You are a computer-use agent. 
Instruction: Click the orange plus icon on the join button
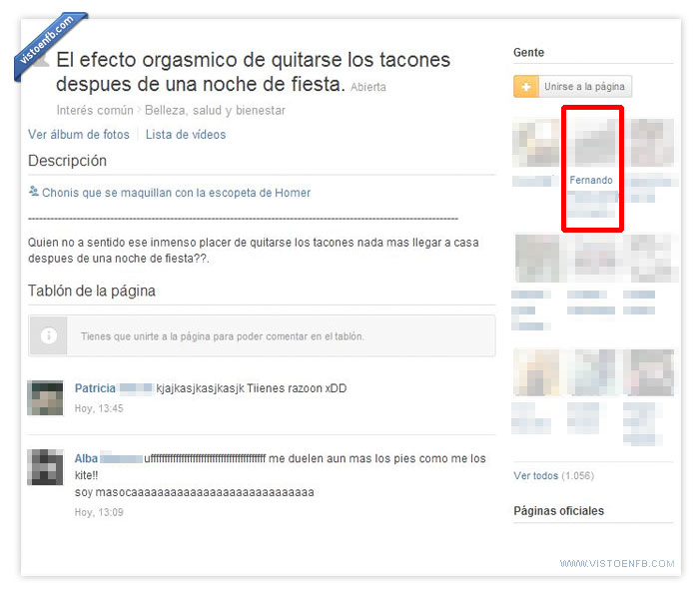(x=525, y=87)
